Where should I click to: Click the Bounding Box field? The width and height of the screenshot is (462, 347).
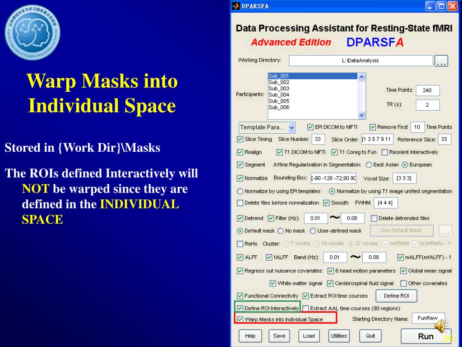(333, 178)
